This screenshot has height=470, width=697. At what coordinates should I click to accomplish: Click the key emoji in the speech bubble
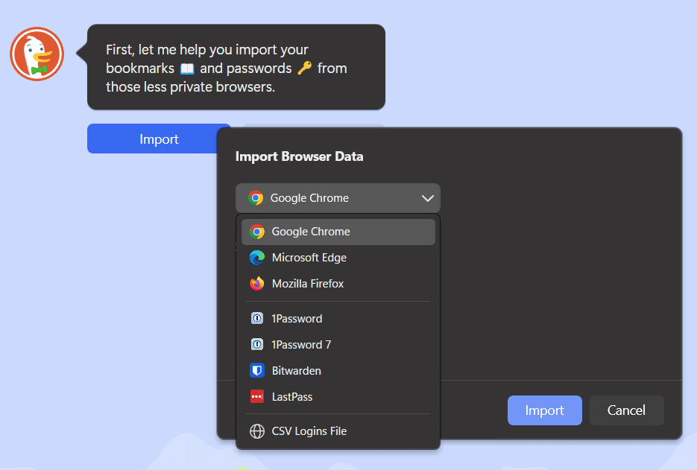click(304, 69)
